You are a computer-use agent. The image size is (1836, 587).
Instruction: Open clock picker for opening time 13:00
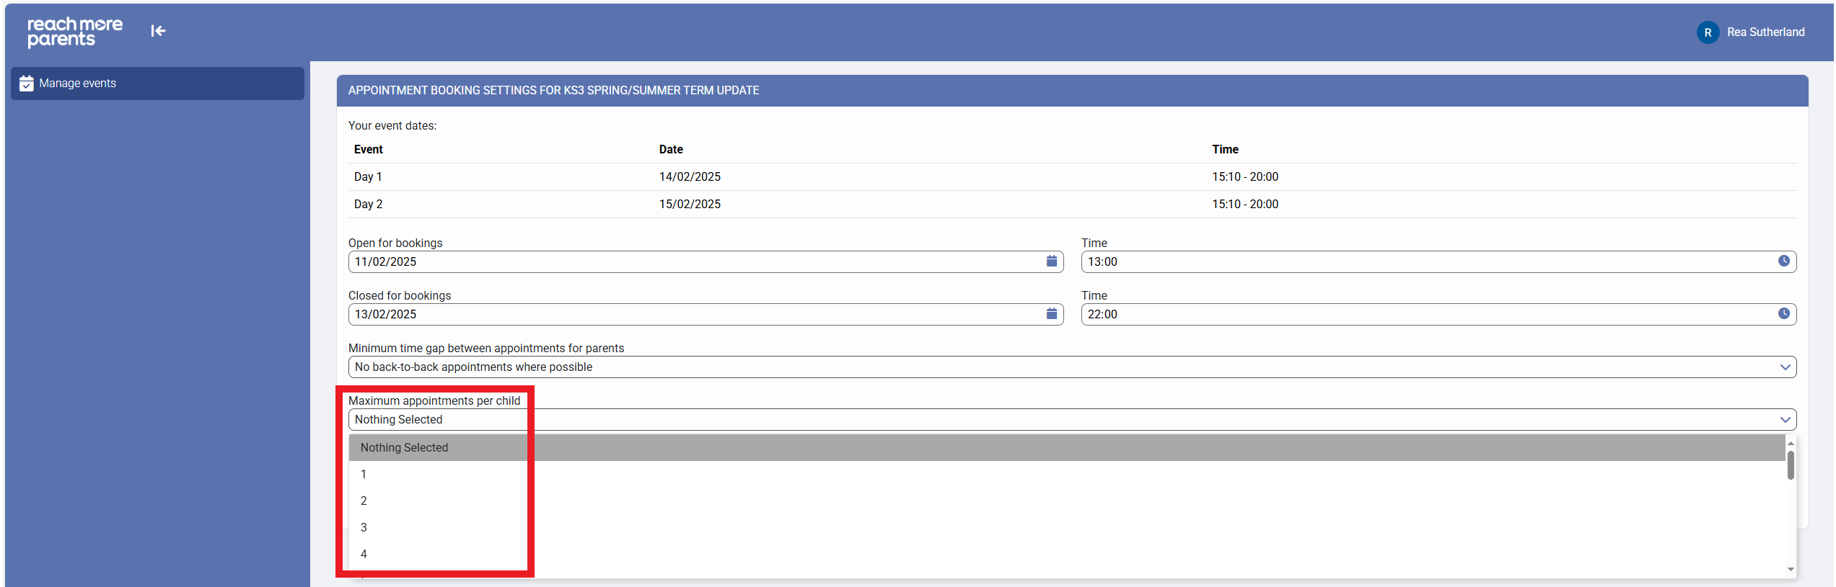point(1783,261)
